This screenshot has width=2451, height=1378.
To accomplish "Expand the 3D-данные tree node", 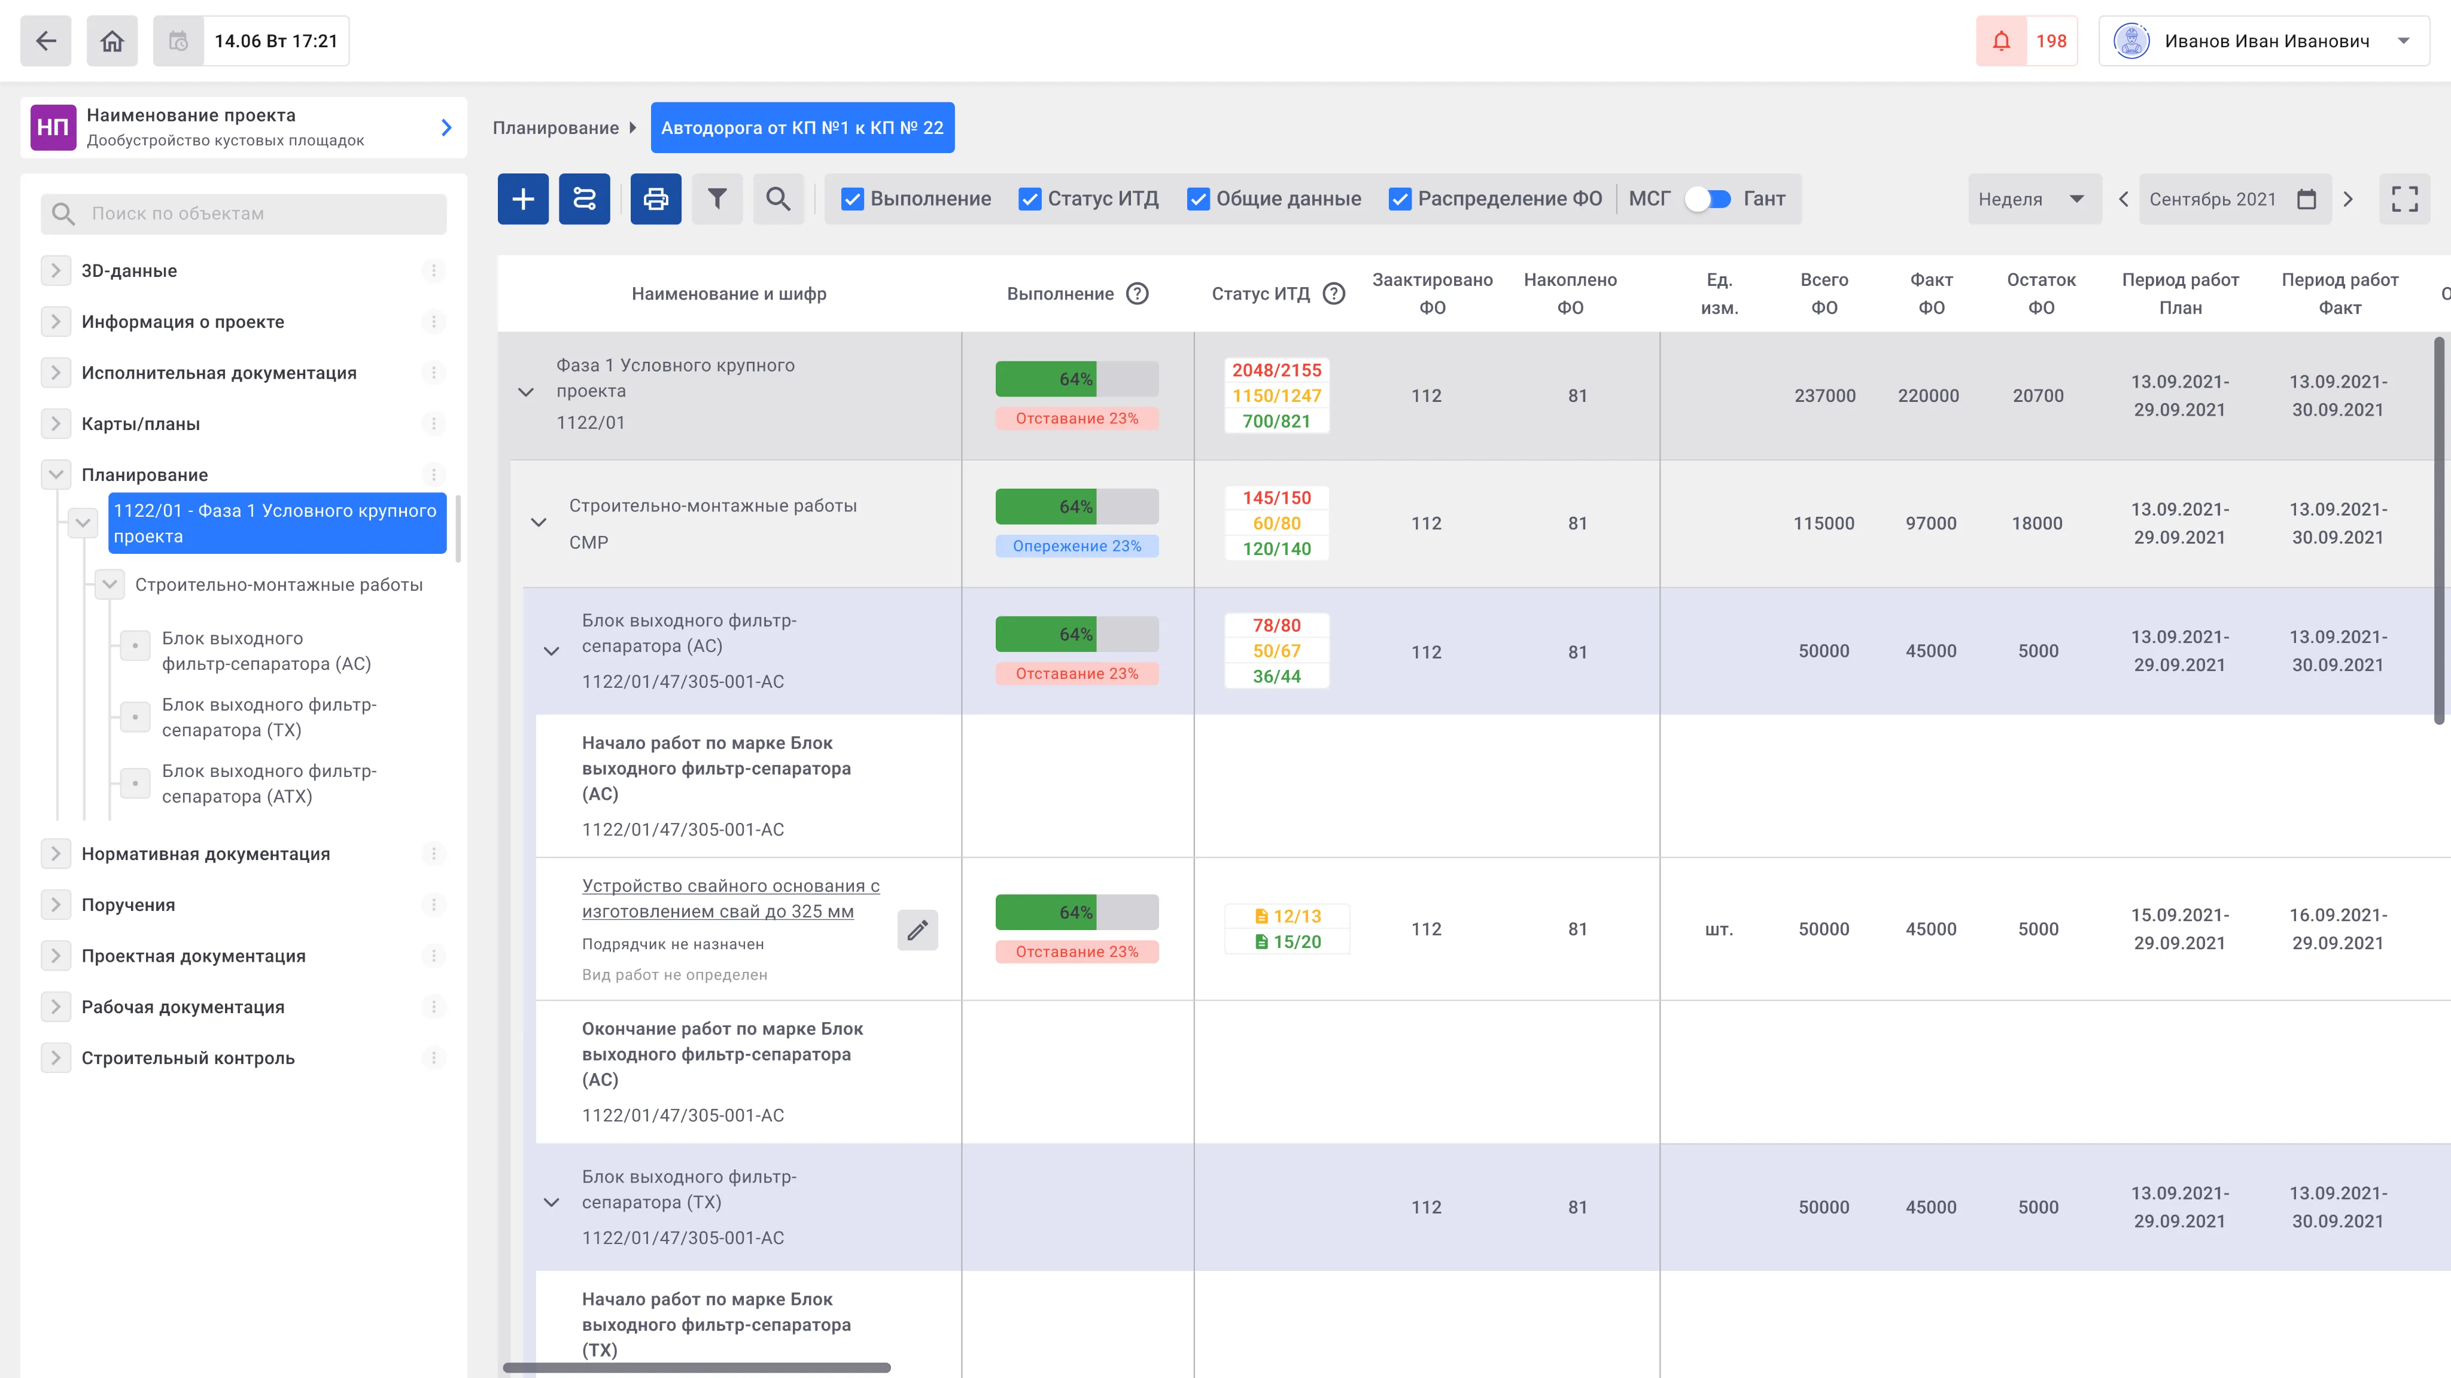I will tap(55, 271).
